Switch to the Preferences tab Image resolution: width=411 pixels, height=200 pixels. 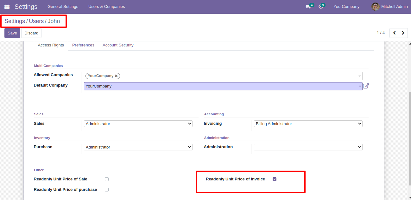coord(83,45)
